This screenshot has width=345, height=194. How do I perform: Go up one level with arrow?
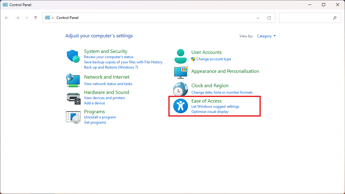[x=36, y=18]
